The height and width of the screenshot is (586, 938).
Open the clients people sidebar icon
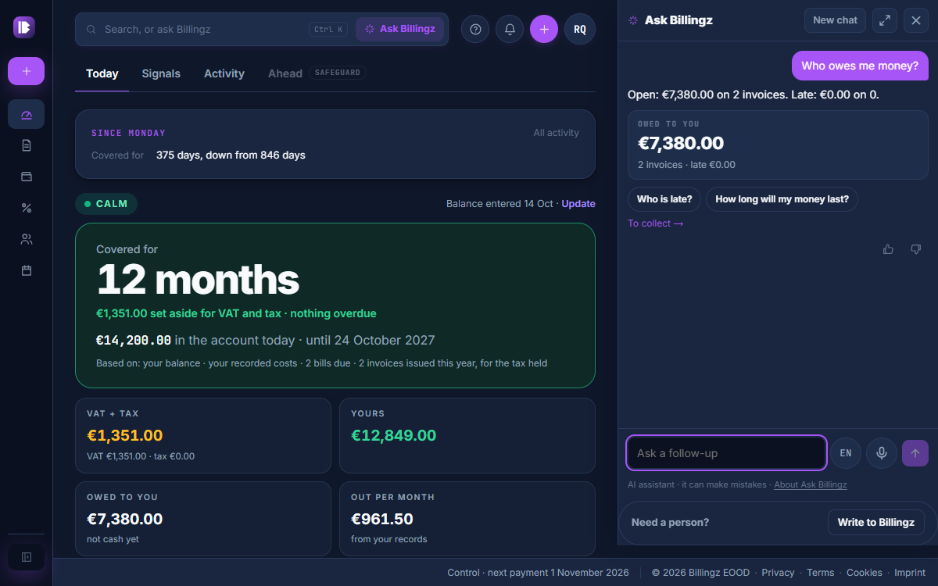(26, 239)
